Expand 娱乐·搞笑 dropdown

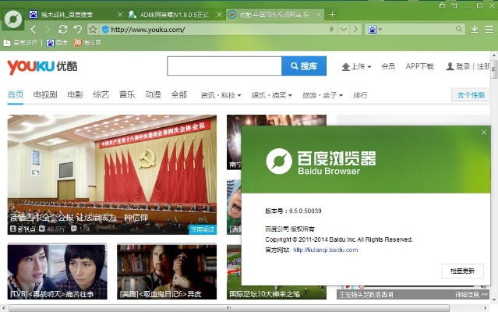(271, 95)
